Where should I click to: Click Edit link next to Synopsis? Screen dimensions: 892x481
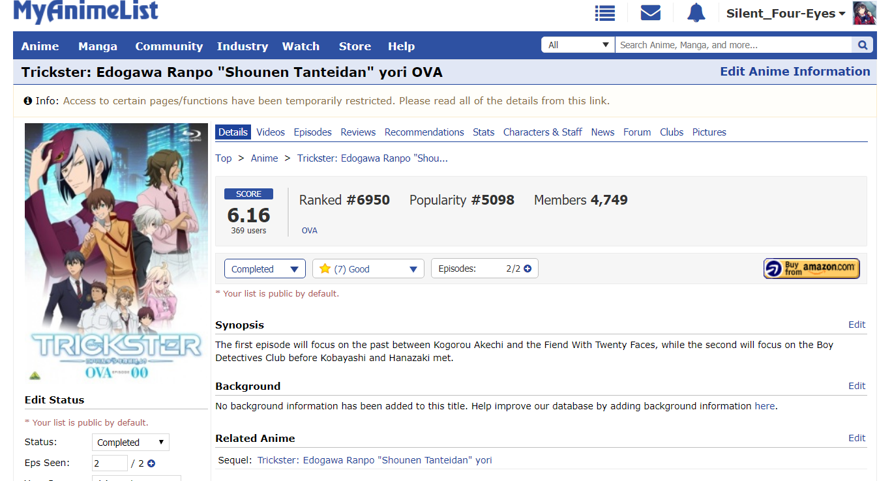point(857,325)
